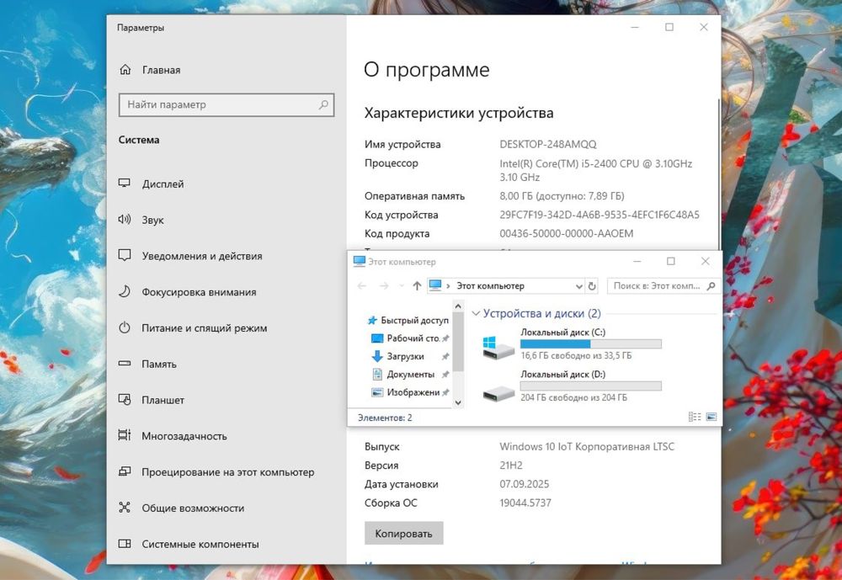The image size is (842, 580).
Task: Click the text 16,6 ГБ свободно из 33,5 ГБ
Action: [x=576, y=355]
